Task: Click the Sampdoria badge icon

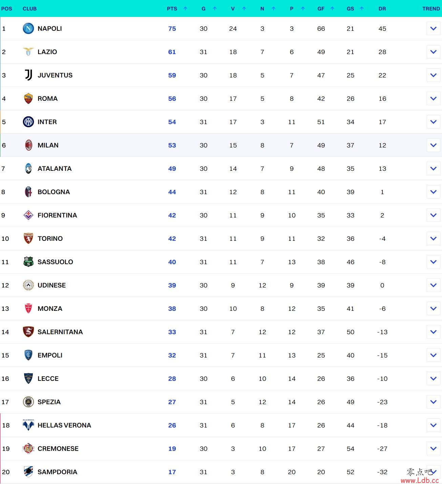Action: pyautogui.click(x=28, y=472)
